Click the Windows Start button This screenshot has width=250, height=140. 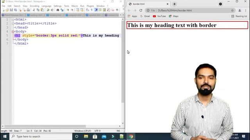click(5, 136)
